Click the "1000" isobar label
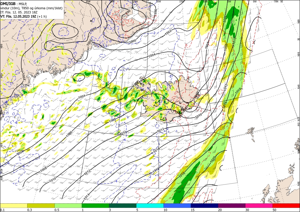 (133, 41)
